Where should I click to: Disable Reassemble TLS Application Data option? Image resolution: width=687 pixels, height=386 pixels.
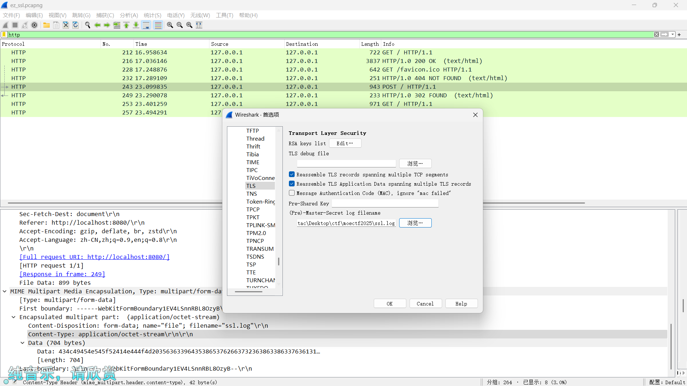(292, 184)
